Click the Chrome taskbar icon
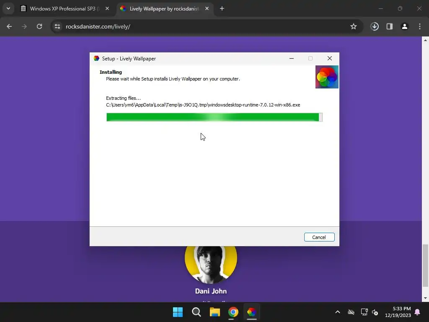 point(233,312)
